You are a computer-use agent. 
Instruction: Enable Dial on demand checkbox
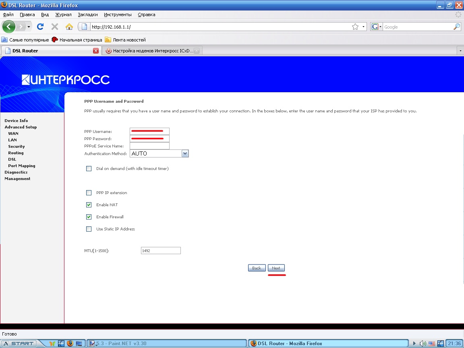[x=89, y=169]
